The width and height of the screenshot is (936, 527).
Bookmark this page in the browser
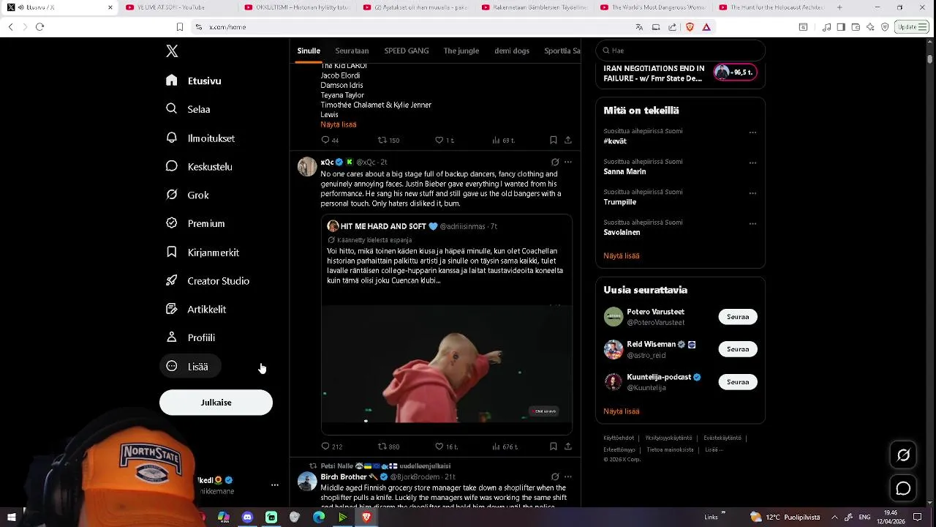(179, 27)
